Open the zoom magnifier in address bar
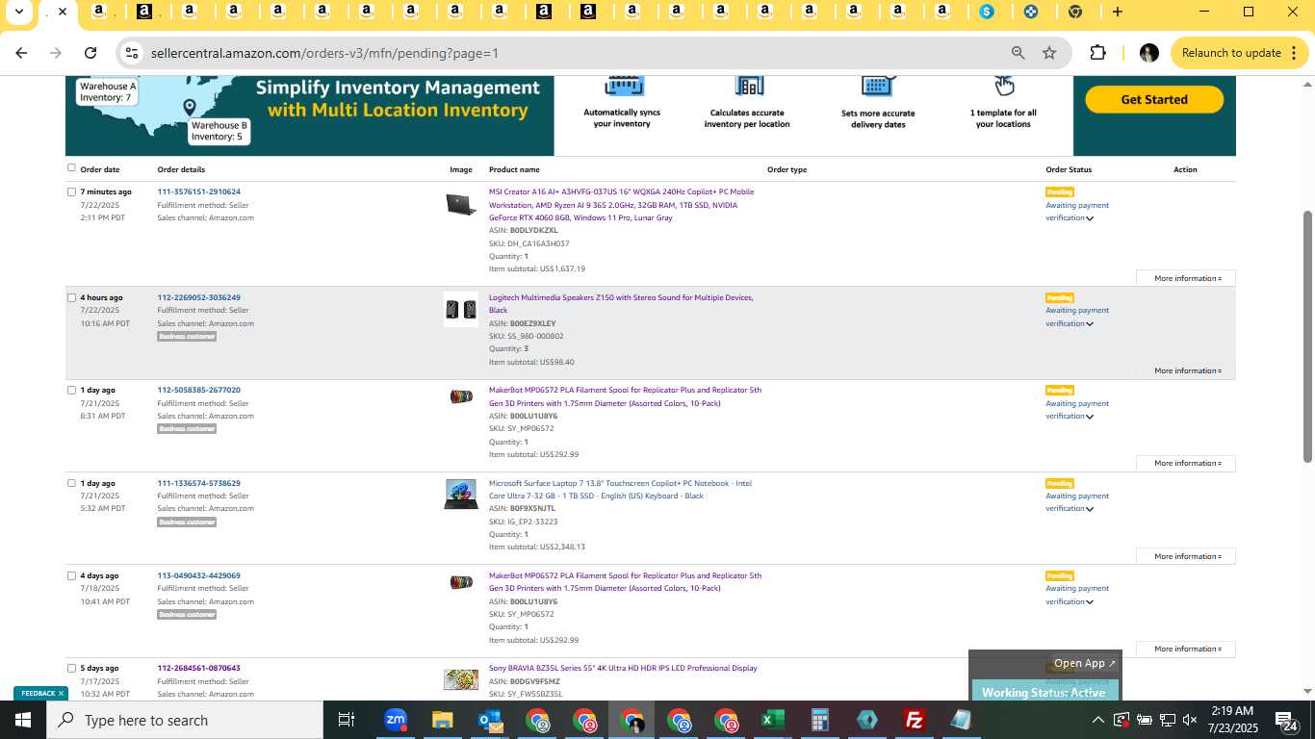The height and width of the screenshot is (739, 1315). coord(1018,53)
